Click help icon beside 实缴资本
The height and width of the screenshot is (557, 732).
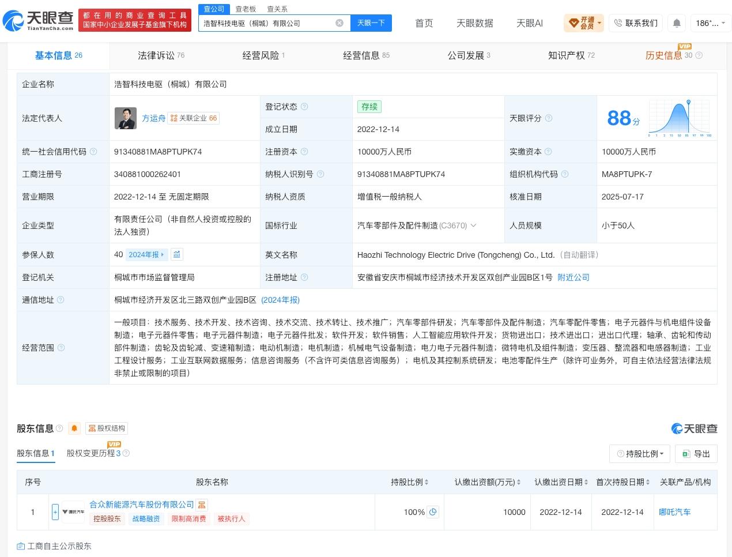(x=548, y=152)
